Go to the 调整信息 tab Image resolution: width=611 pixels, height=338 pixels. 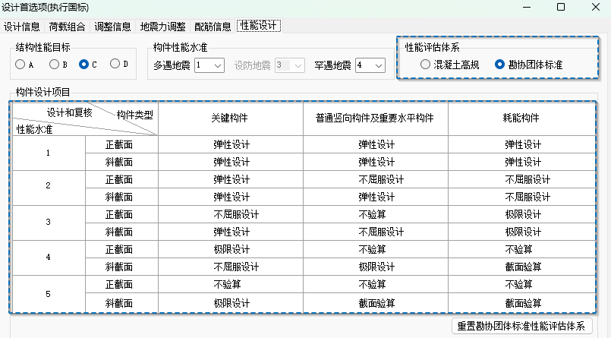(113, 26)
